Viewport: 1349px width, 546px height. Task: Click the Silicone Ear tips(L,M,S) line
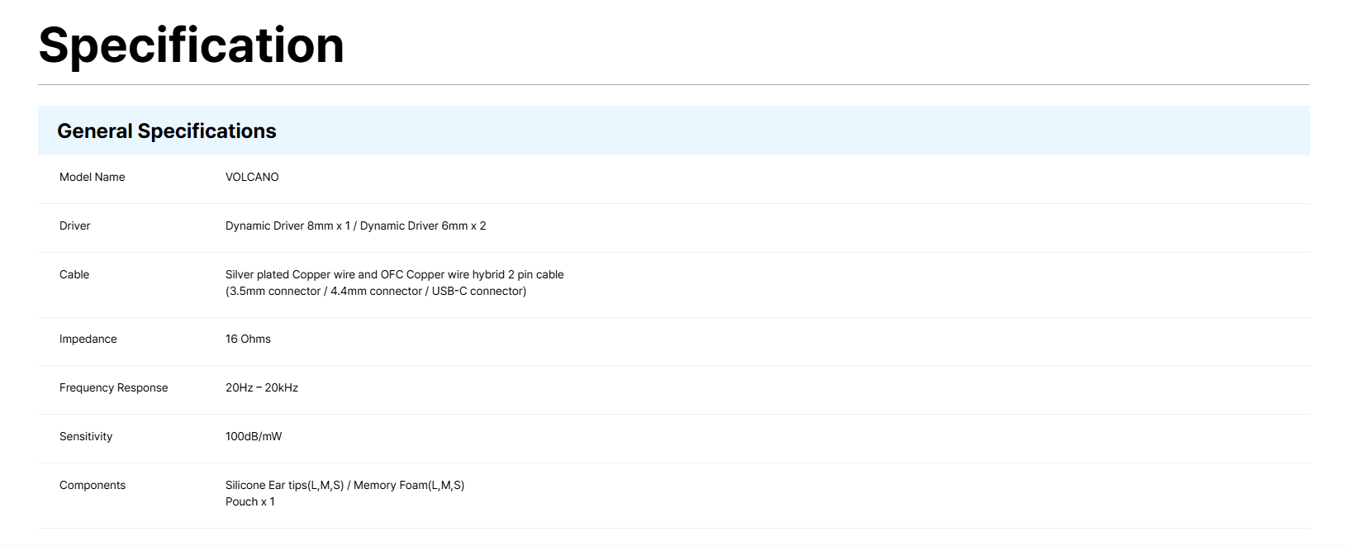pyautogui.click(x=345, y=485)
